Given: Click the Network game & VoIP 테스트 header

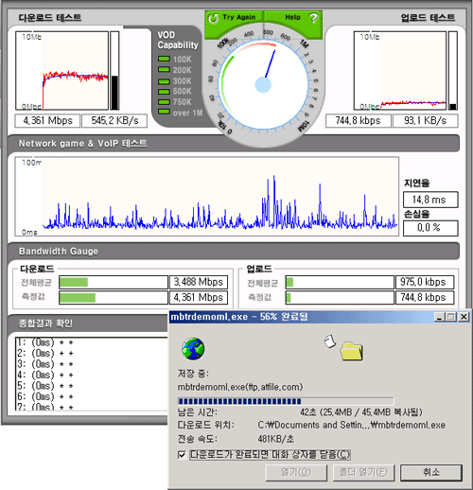Looking at the screenshot, I should click(82, 144).
